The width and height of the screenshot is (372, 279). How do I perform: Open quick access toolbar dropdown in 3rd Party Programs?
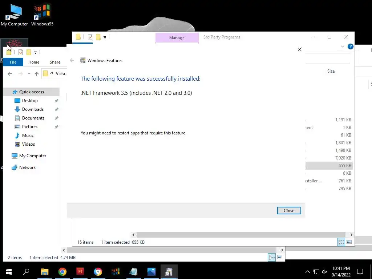(x=105, y=37)
